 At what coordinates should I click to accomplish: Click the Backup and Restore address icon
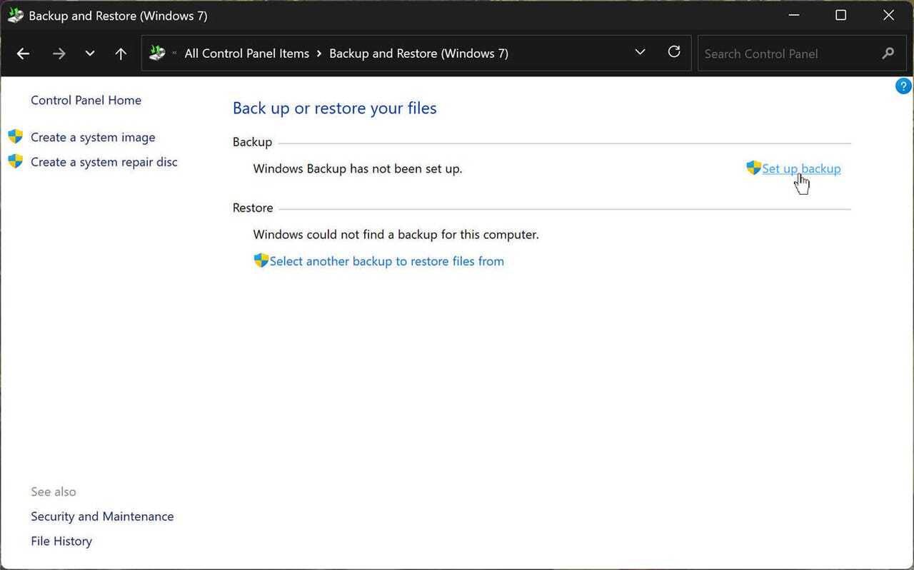pyautogui.click(x=157, y=53)
